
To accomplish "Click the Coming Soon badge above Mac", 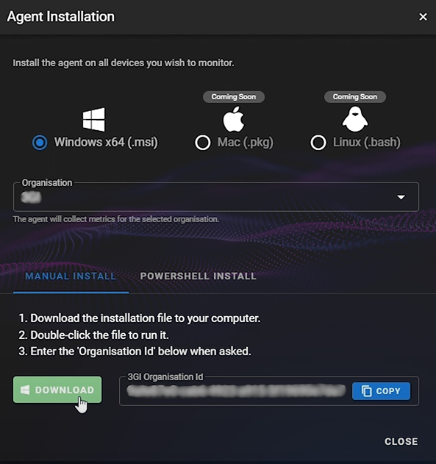I will 234,97.
